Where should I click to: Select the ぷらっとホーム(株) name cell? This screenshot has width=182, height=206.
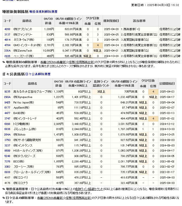click(32, 129)
